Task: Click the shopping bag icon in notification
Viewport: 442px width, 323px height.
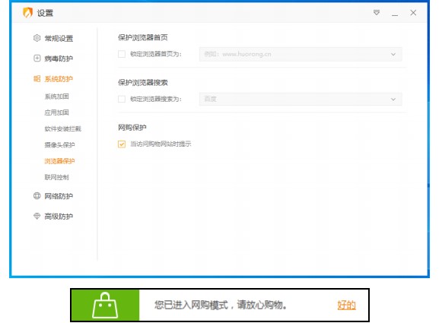Action: [x=105, y=305]
